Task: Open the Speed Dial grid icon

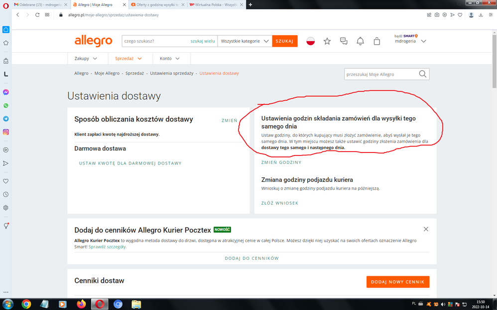Action: 47,15
